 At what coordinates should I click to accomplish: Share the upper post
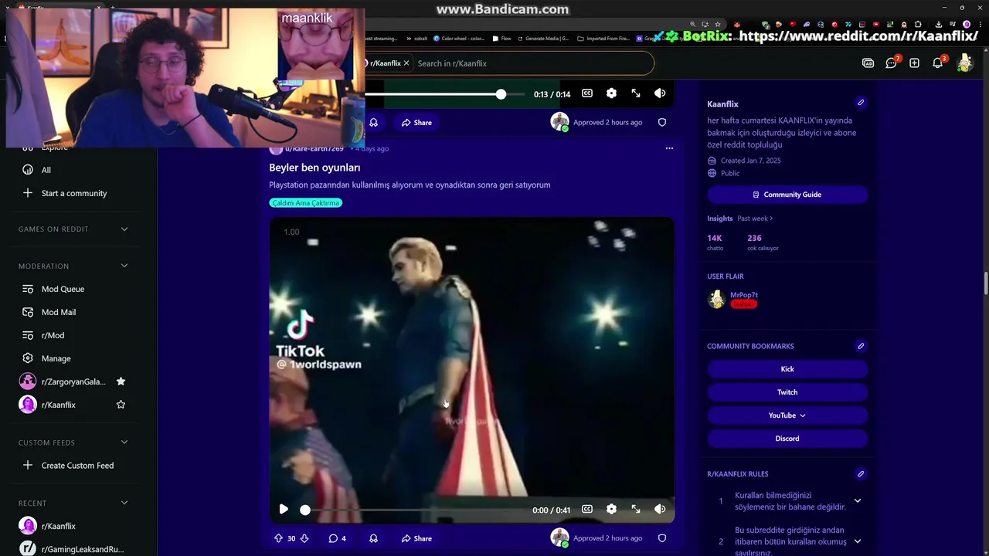tap(416, 122)
